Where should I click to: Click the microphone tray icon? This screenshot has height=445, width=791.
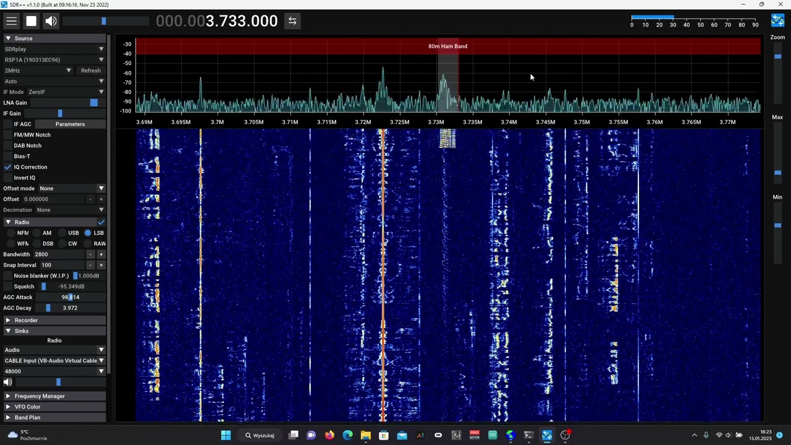706,435
